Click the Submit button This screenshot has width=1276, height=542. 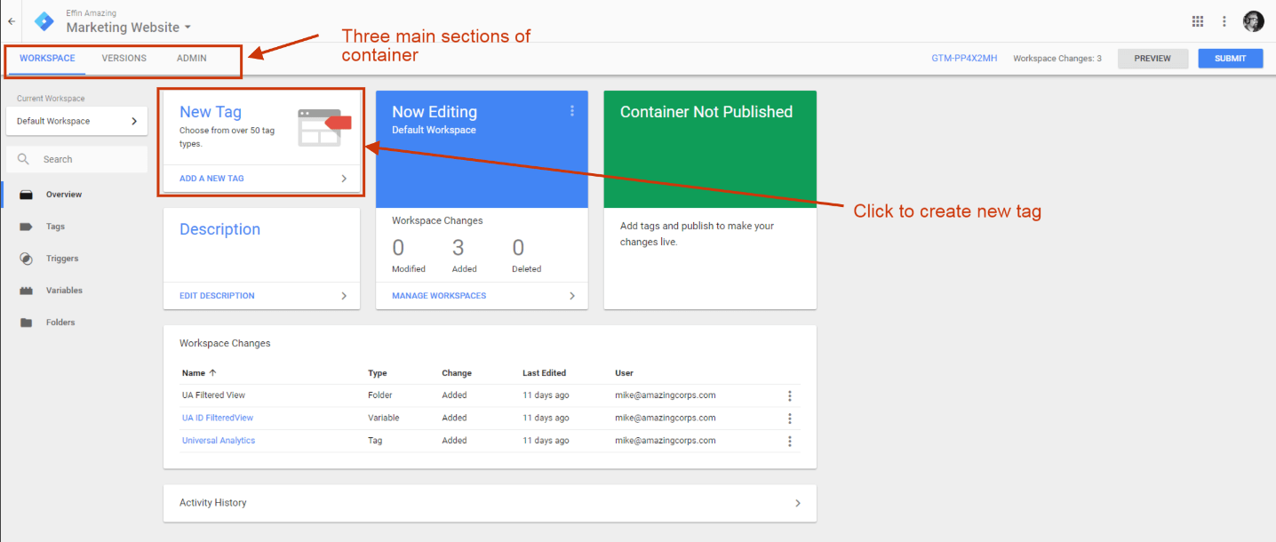(1230, 58)
